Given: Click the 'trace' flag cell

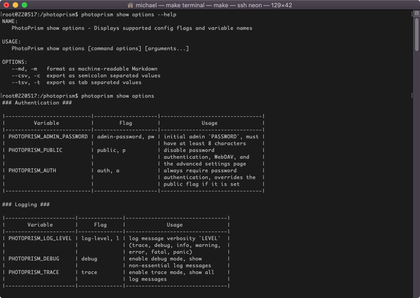Looking at the screenshot, I should 89,272.
